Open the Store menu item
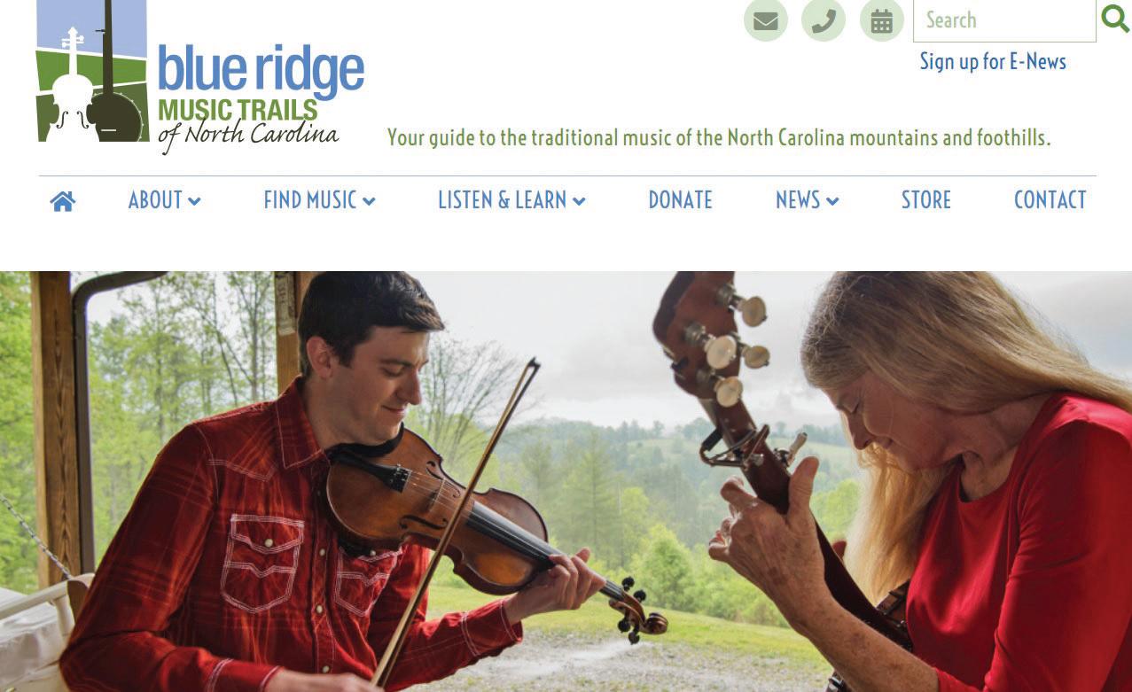The image size is (1132, 692). point(925,200)
